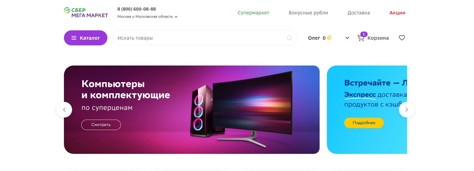Open the Каталог menu button
The height and width of the screenshot is (171, 474).
point(86,38)
